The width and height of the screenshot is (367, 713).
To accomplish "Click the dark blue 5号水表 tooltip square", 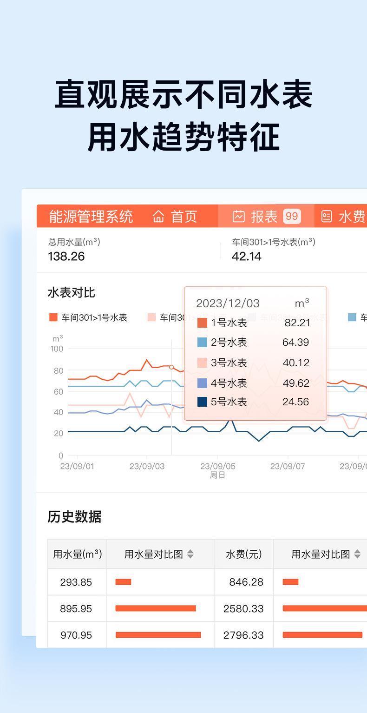I will 202,402.
